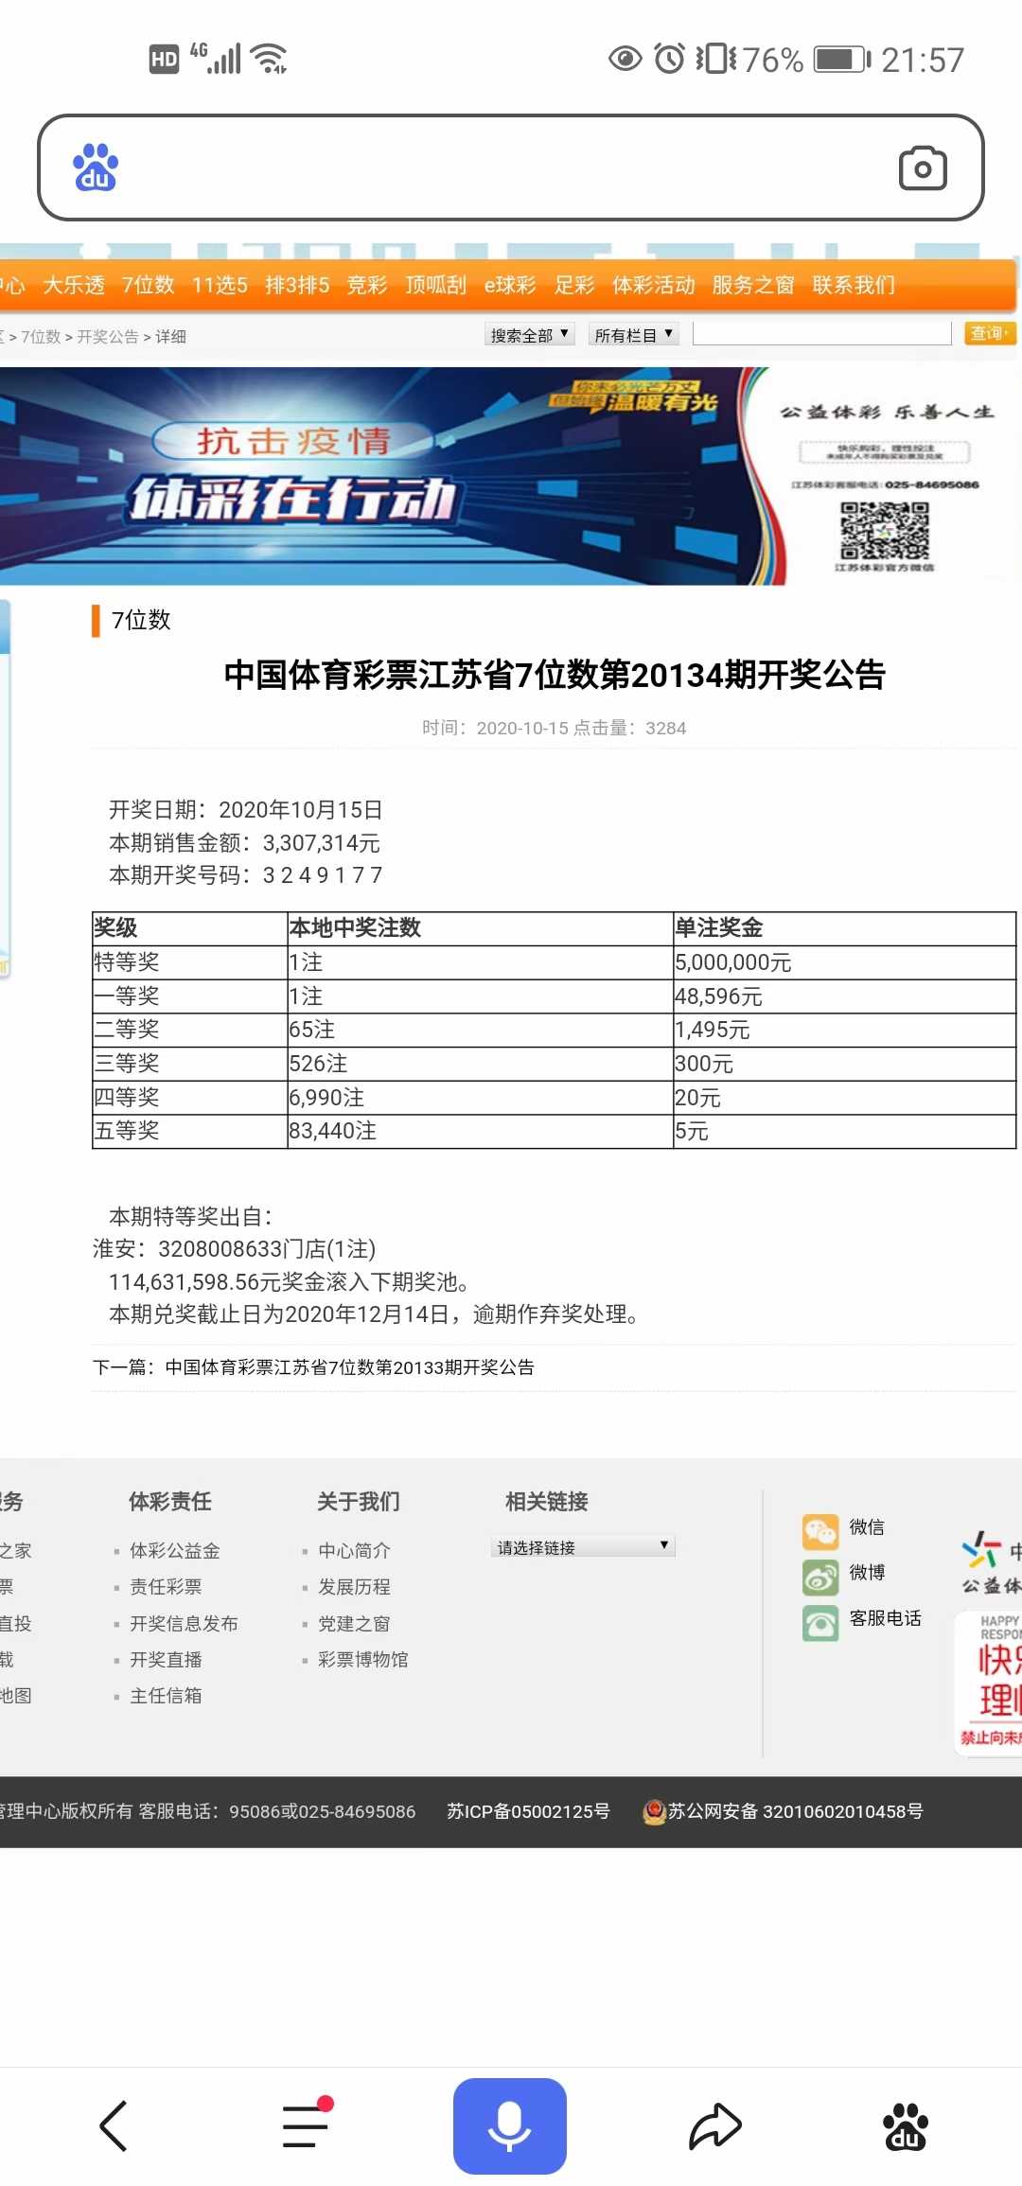Screen dimensions: 1022x2186
Task: Open 开奖信息发布 footer link
Action: click(184, 1623)
